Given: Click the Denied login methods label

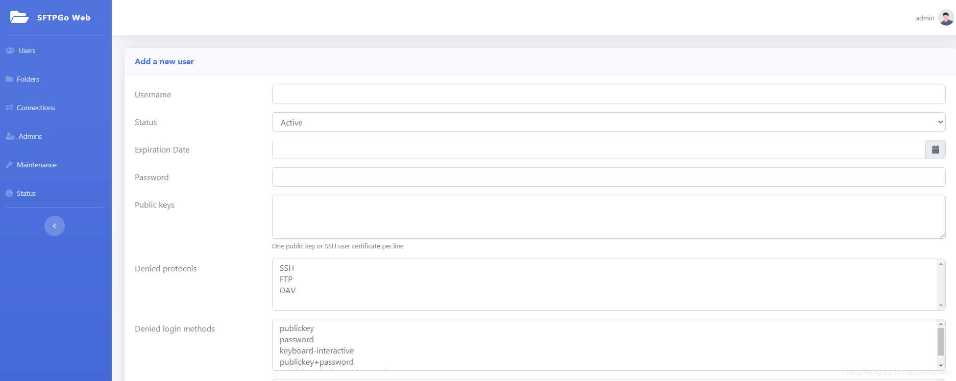Looking at the screenshot, I should click(x=175, y=328).
